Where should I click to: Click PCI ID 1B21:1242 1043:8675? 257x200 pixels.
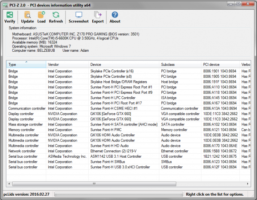(x=220, y=157)
